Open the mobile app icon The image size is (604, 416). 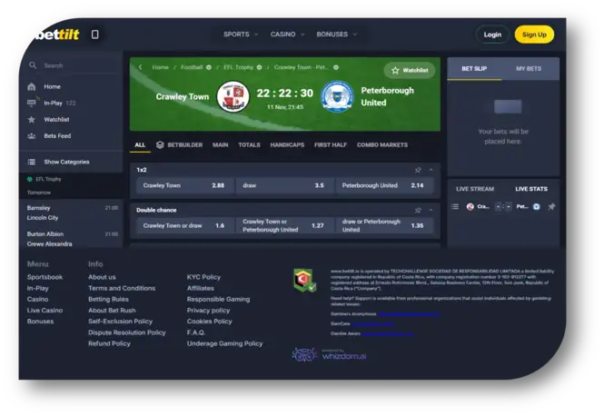(x=94, y=35)
